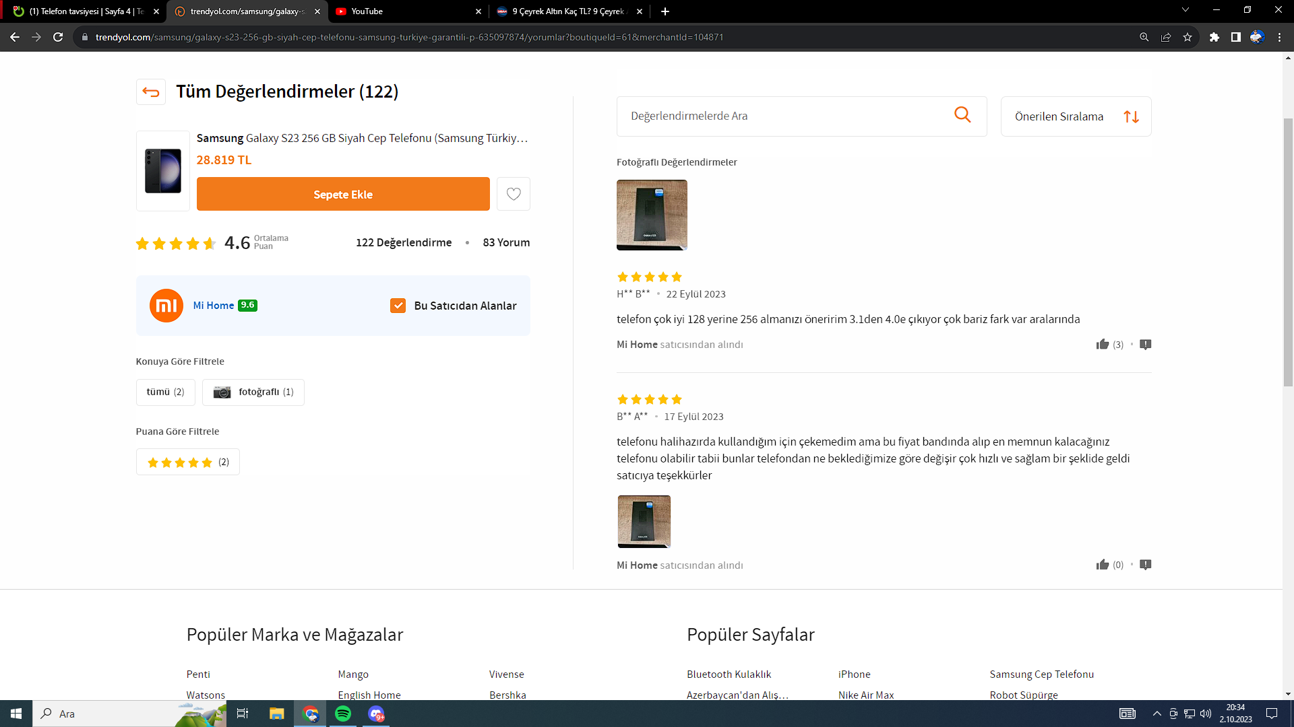Bookmark page with the star icon
Screen dimensions: 1294x727
click(1188, 37)
